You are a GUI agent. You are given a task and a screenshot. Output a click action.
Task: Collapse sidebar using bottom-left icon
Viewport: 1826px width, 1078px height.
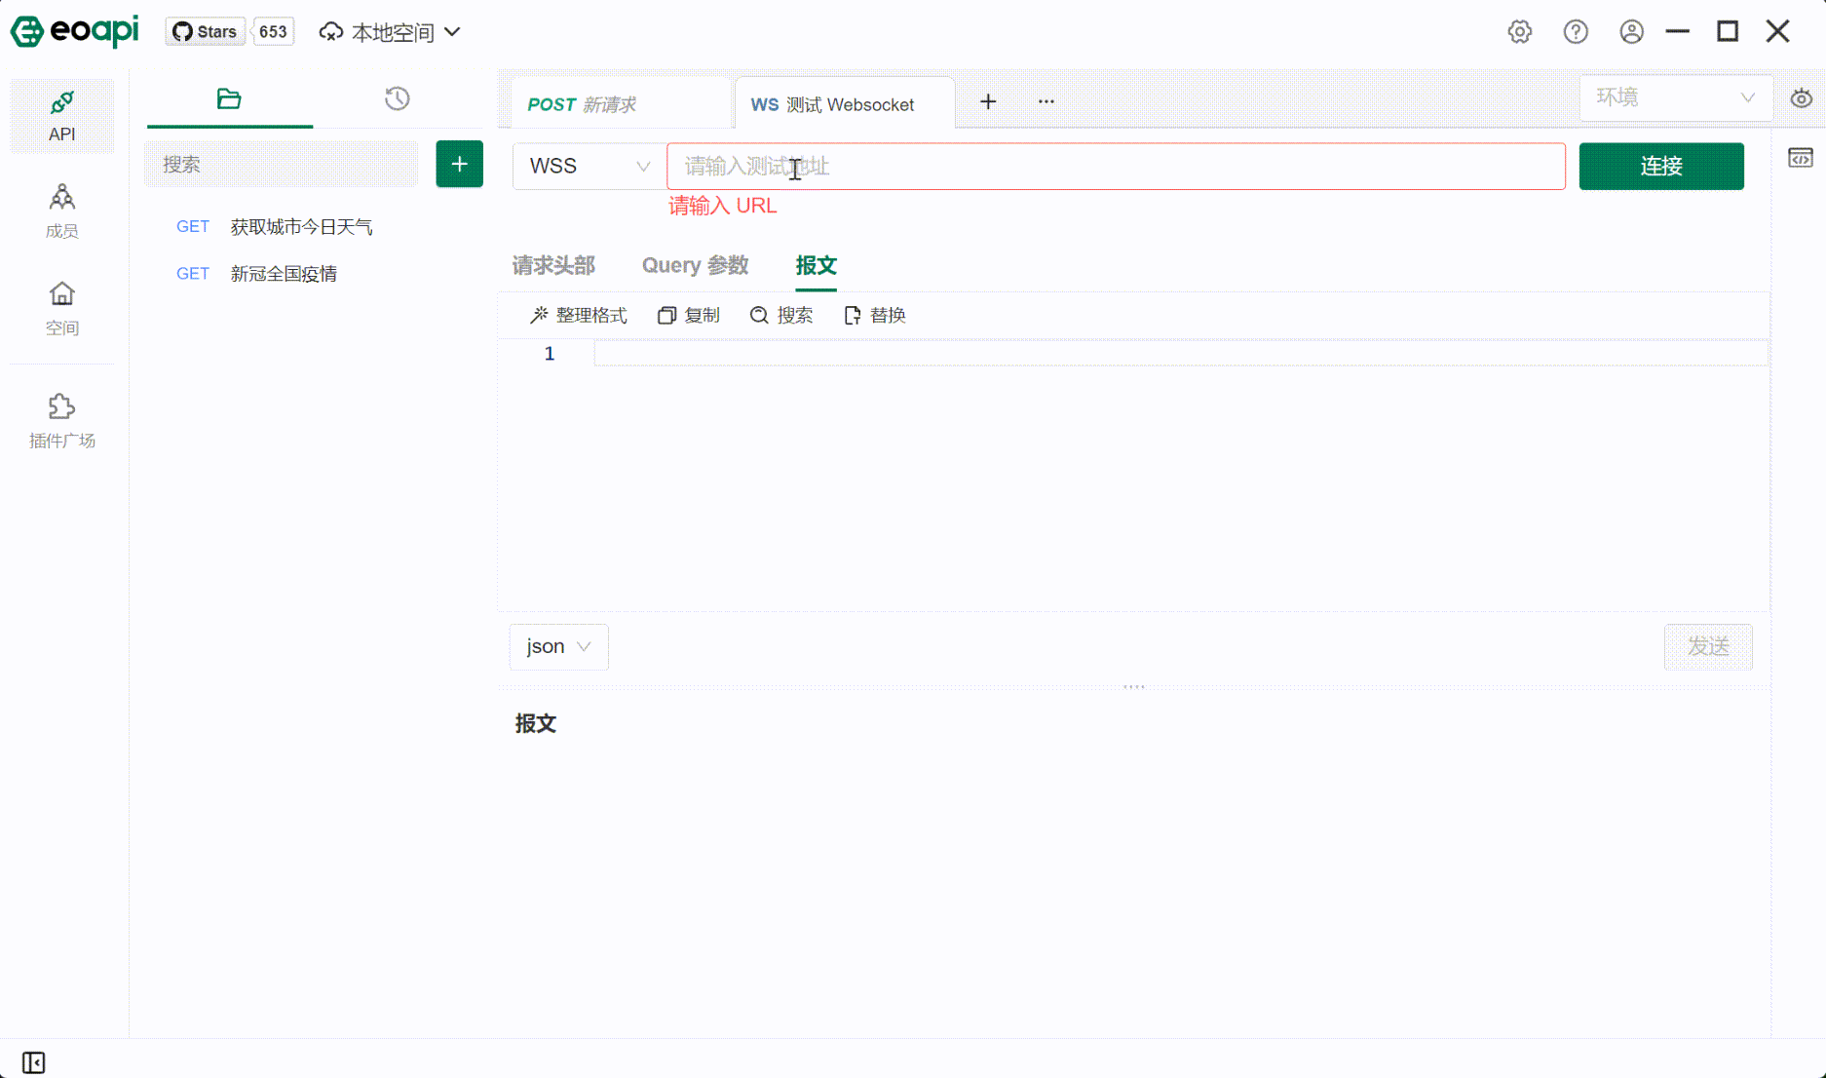pos(35,1061)
